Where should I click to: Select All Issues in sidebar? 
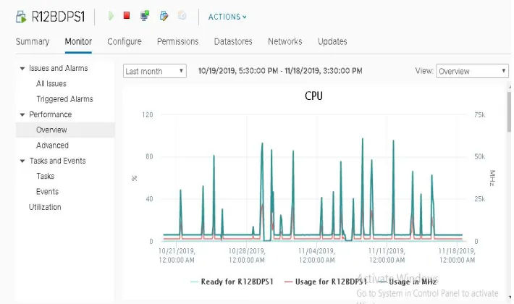tap(51, 84)
